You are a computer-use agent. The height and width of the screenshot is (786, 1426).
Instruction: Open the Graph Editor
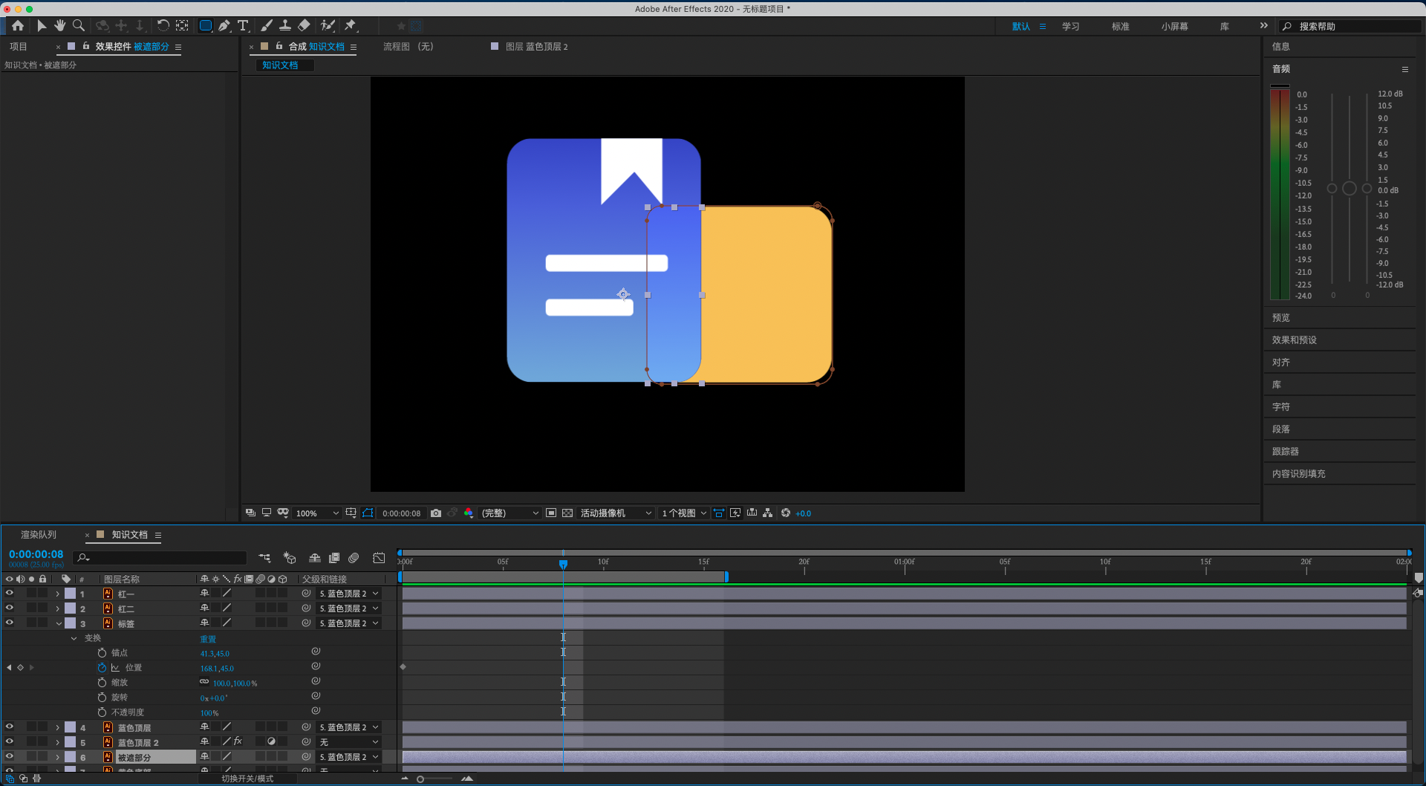(379, 558)
